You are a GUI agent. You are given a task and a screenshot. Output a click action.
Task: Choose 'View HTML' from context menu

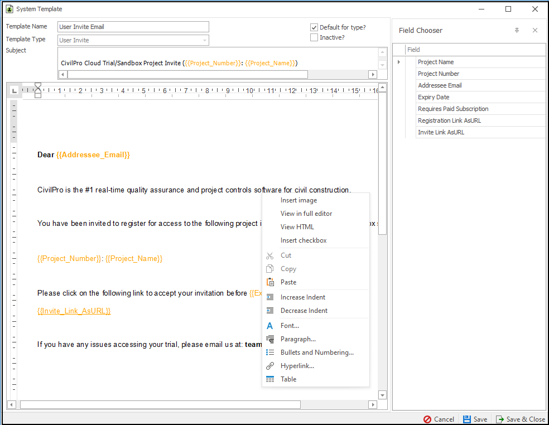pos(297,227)
